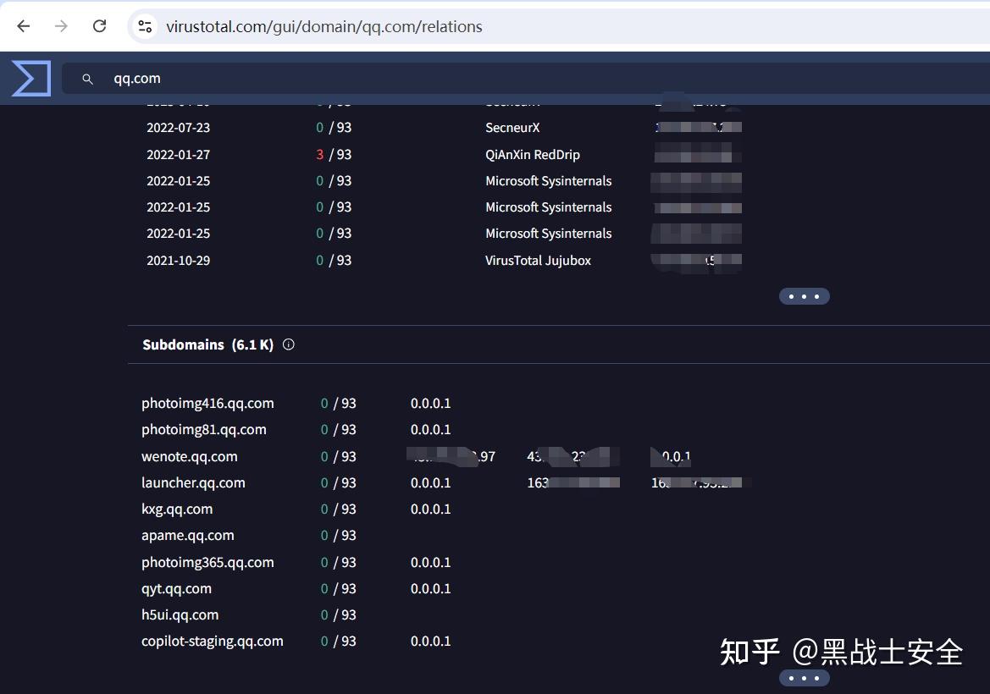
Task: Click the 2022-01-27 date entry
Action: point(178,155)
